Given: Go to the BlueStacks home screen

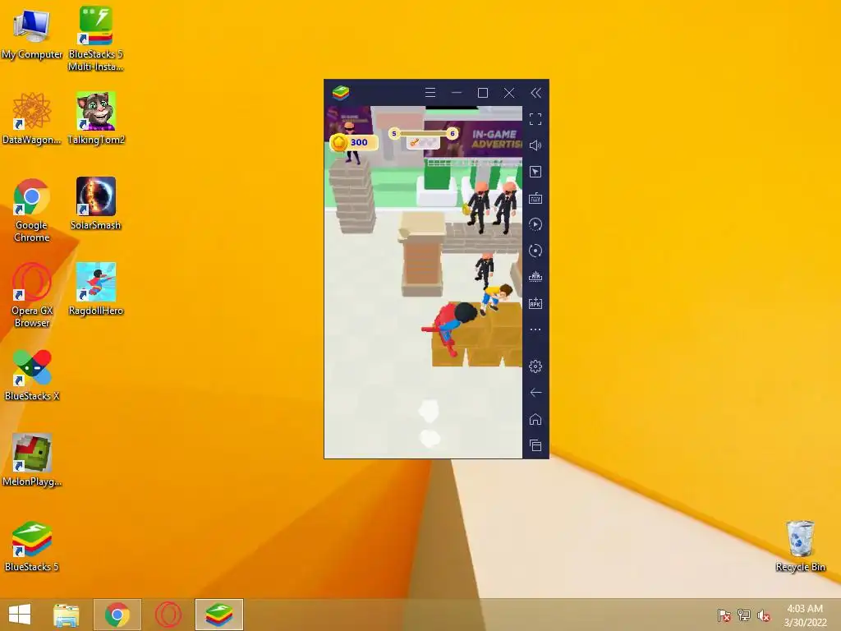Looking at the screenshot, I should click(x=535, y=419).
